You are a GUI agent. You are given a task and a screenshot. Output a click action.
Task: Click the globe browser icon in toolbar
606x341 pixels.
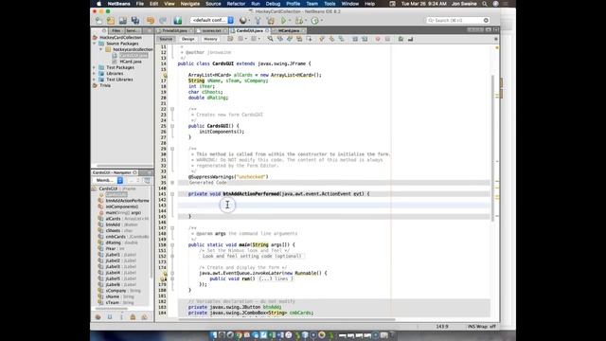[x=243, y=20]
